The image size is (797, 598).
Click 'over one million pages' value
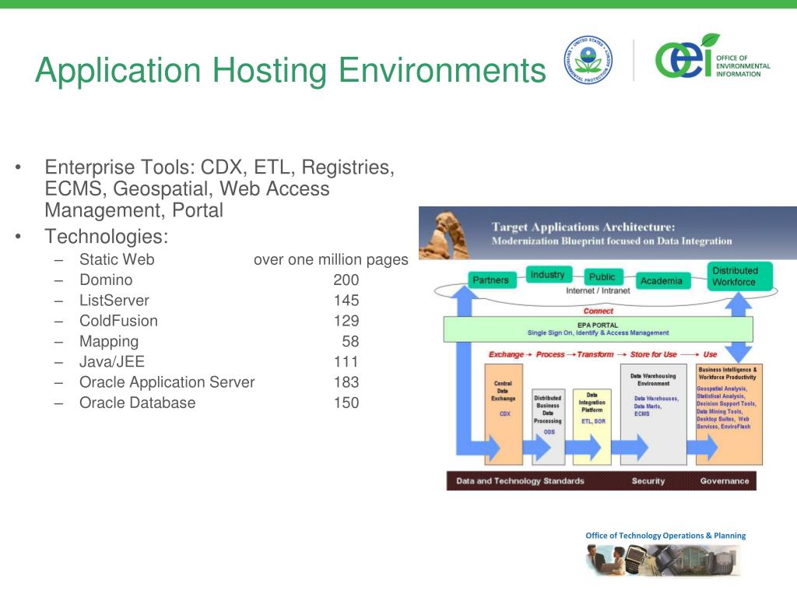331,260
